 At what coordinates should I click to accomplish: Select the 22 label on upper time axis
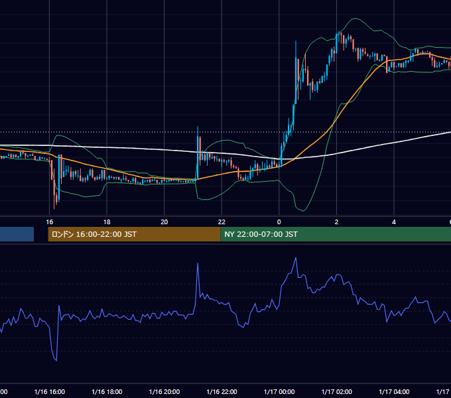[222, 222]
